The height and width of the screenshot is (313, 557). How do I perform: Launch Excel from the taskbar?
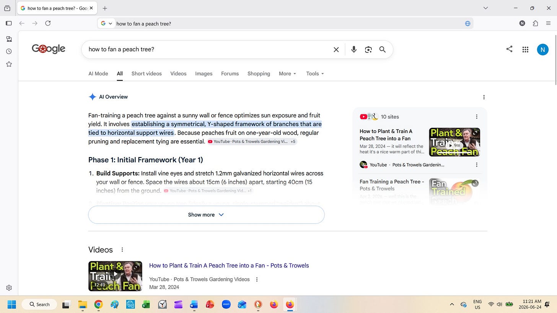coord(146,305)
